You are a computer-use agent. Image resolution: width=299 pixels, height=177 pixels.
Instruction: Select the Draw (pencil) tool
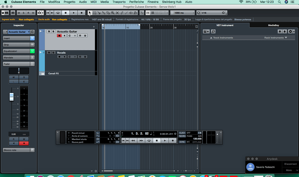click(122, 13)
